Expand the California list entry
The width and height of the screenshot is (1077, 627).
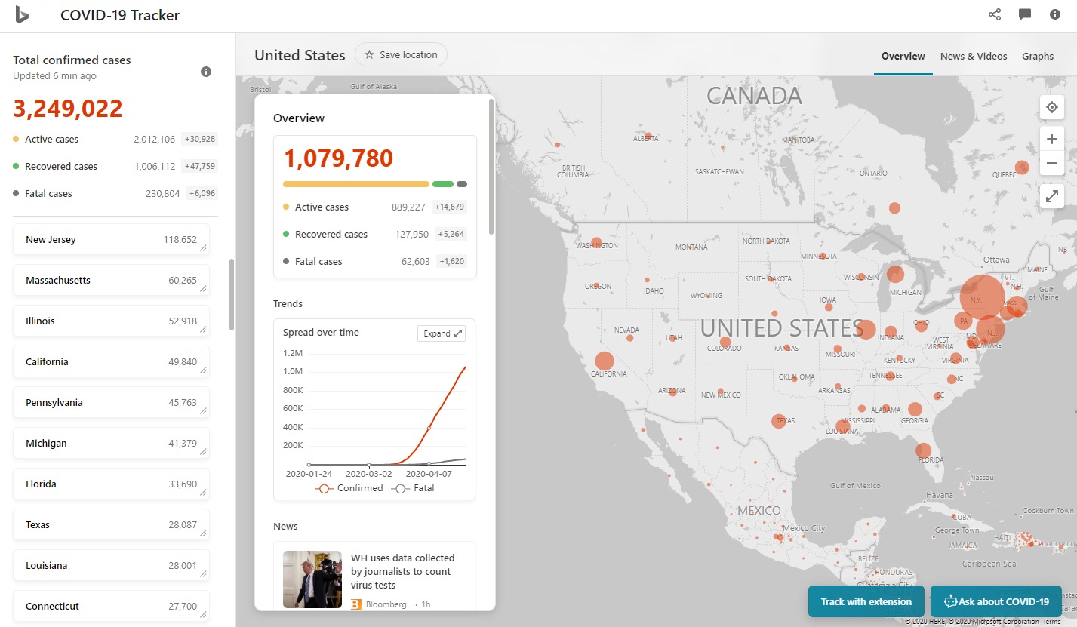pyautogui.click(x=111, y=362)
